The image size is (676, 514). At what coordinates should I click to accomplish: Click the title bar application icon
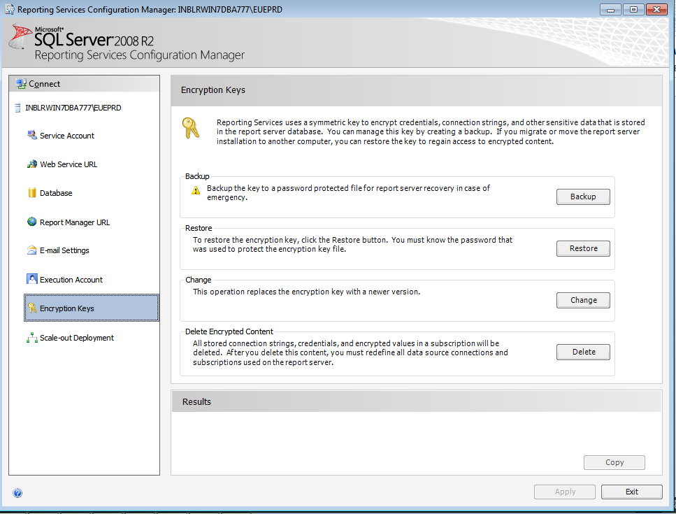[x=10, y=9]
